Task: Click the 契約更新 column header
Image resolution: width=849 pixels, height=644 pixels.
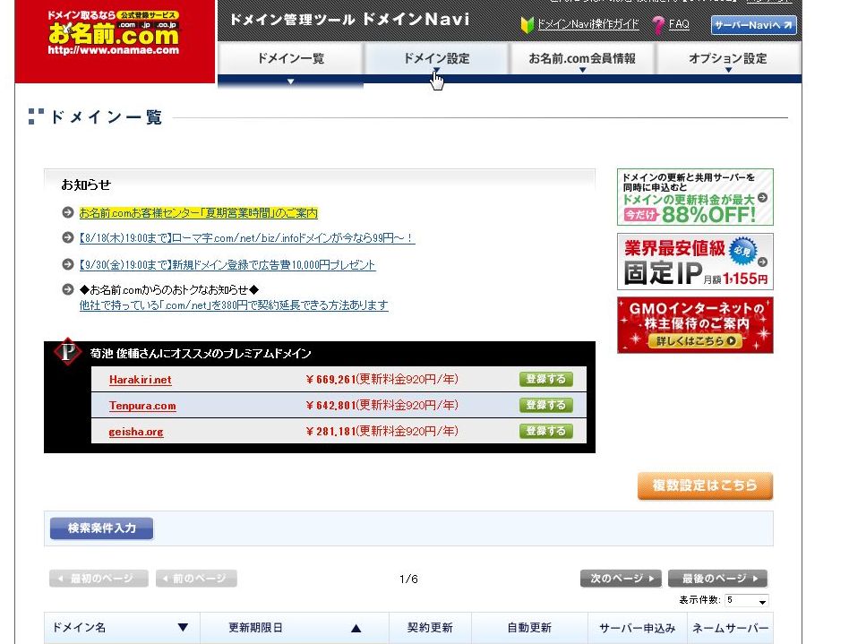Action: 430,628
